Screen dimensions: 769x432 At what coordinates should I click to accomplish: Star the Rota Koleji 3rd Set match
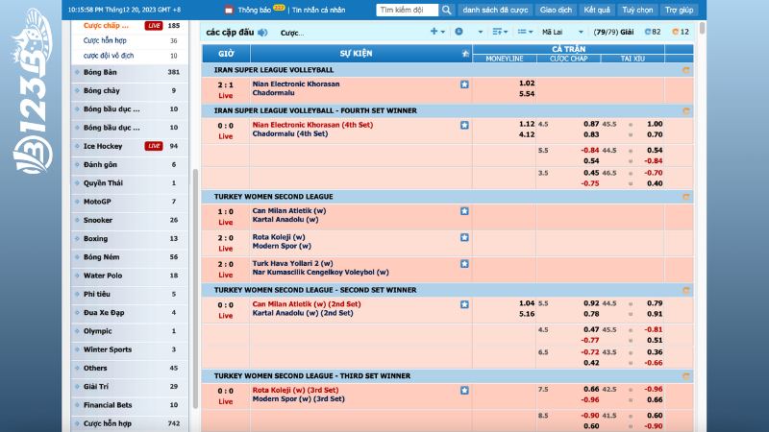tap(464, 391)
